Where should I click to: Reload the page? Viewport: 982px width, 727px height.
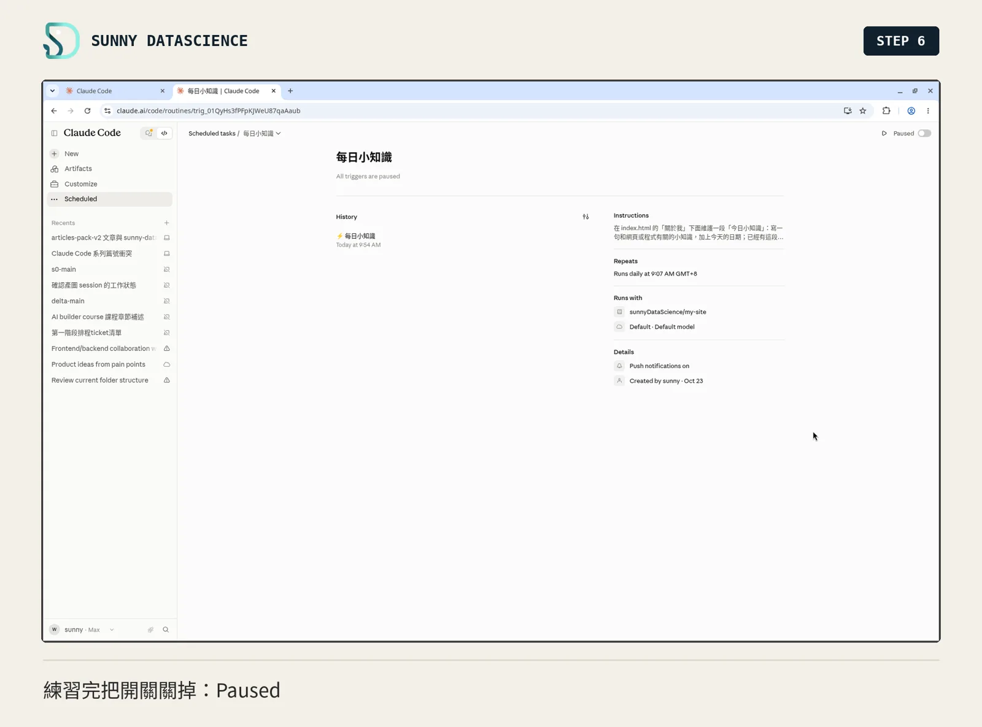pos(87,111)
